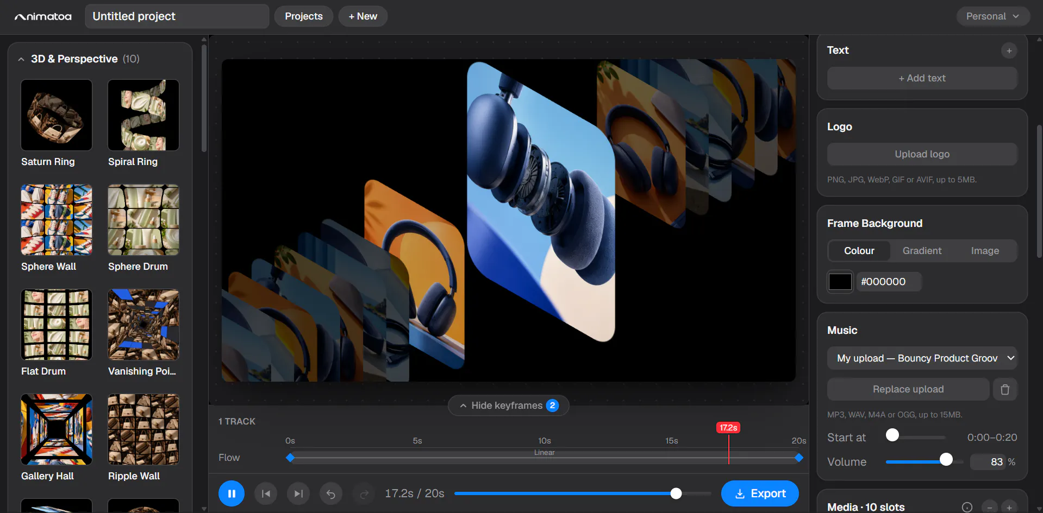Viewport: 1043px width, 513px height.
Task: Click the Start at slider handle
Action: tap(892, 435)
